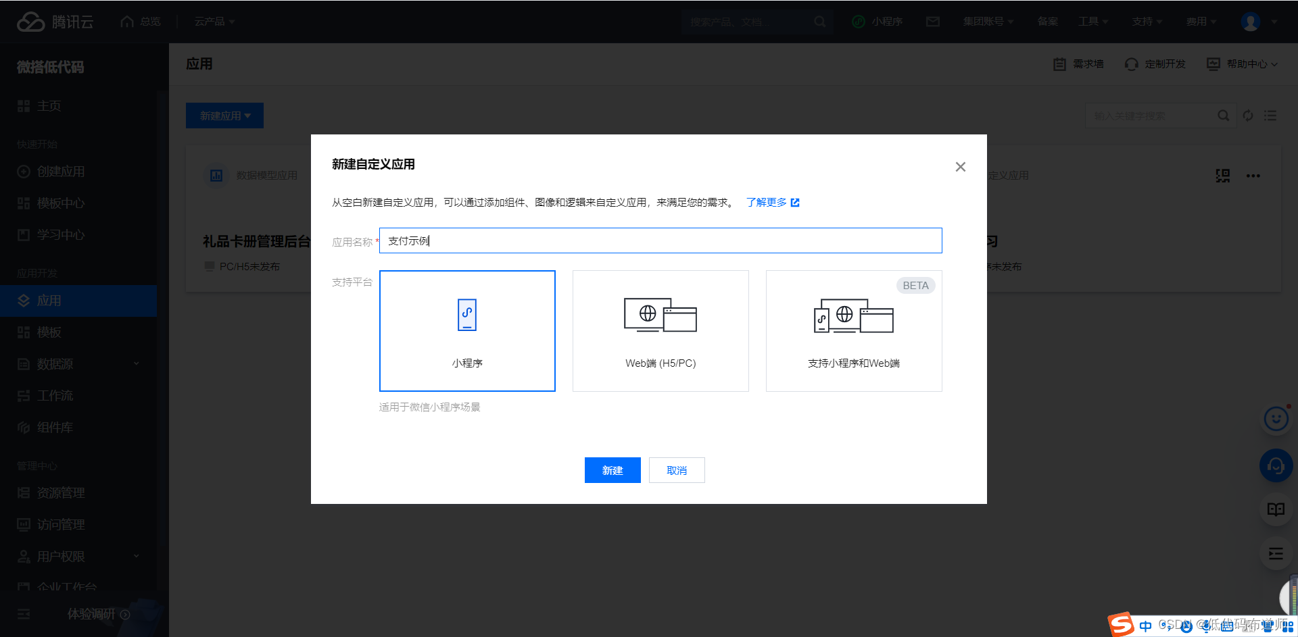This screenshot has width=1298, height=637.
Task: Click the floating list menu icon
Action: (x=1276, y=554)
